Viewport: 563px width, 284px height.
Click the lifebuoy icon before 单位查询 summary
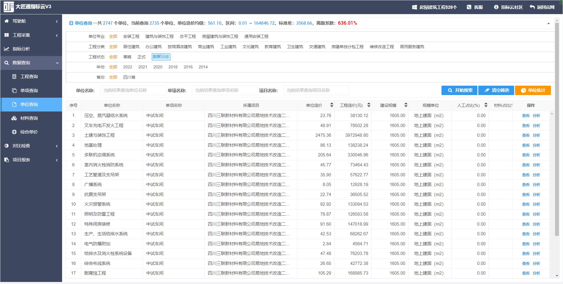click(71, 23)
